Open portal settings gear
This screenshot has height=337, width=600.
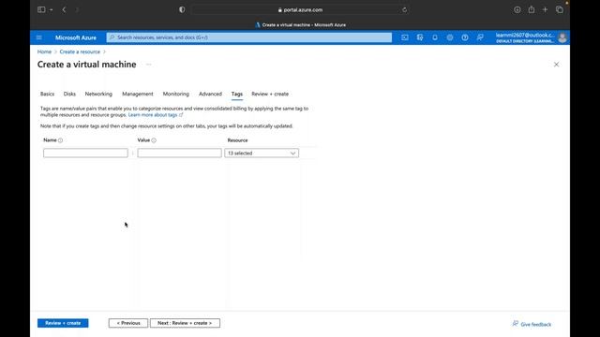point(450,37)
